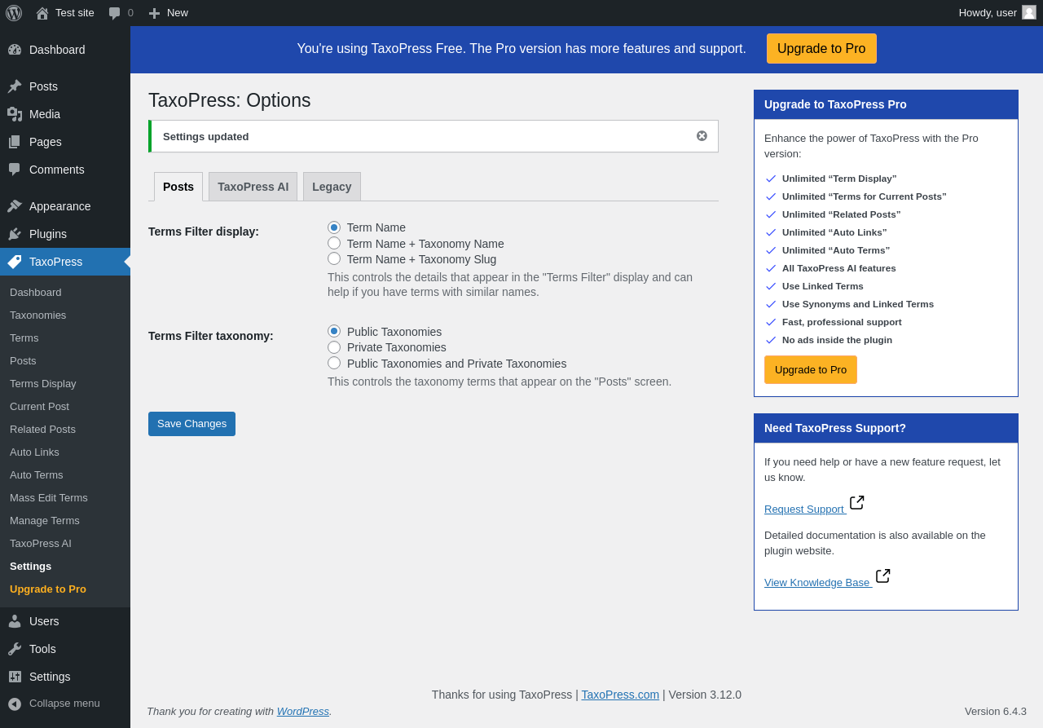Click the Test site name

(x=75, y=12)
